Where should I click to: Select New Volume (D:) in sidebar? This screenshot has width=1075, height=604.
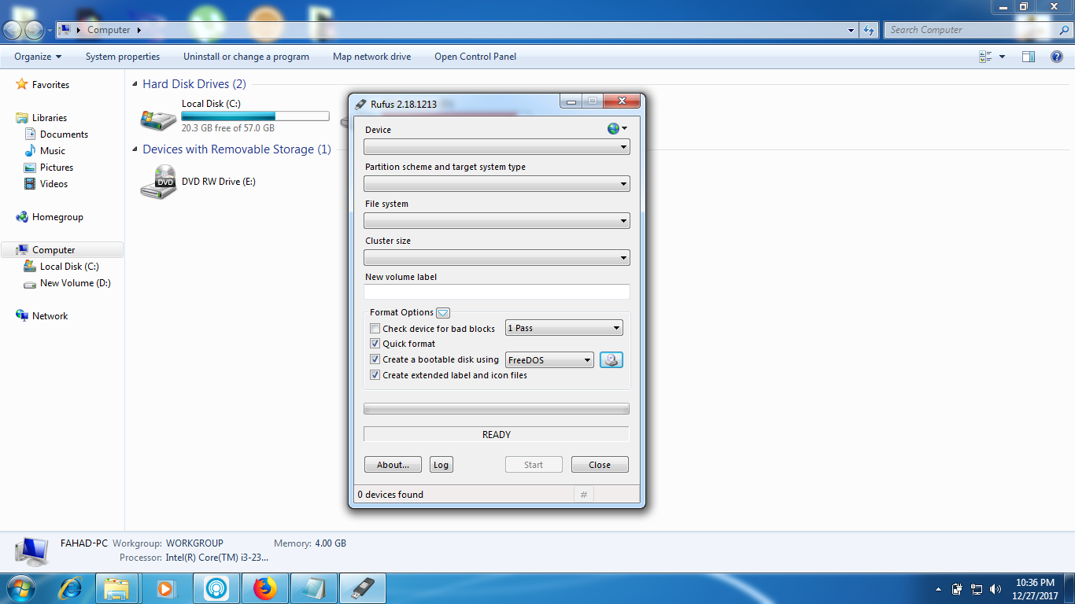pos(76,283)
